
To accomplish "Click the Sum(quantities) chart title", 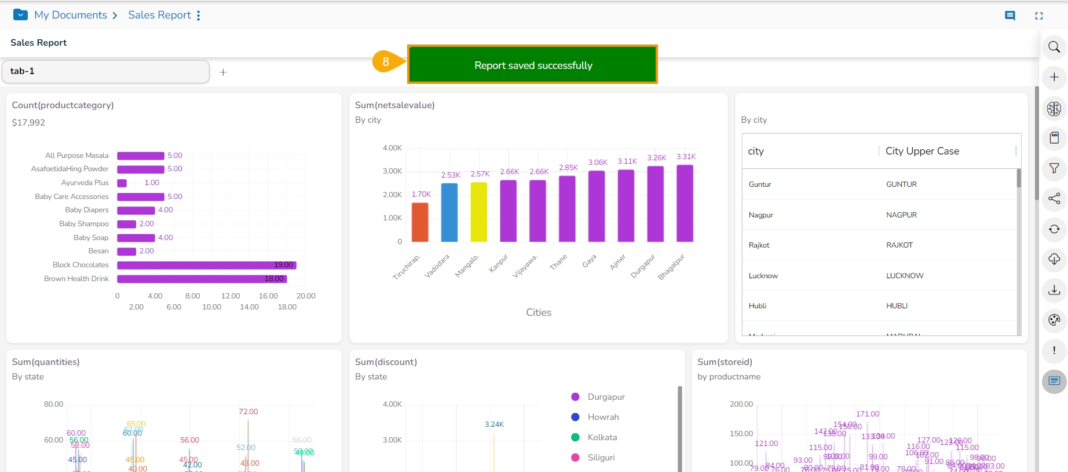I will coord(46,362).
